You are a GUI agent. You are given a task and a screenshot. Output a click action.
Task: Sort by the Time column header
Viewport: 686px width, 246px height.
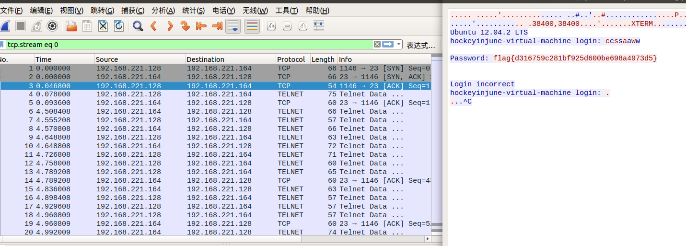[x=64, y=59]
